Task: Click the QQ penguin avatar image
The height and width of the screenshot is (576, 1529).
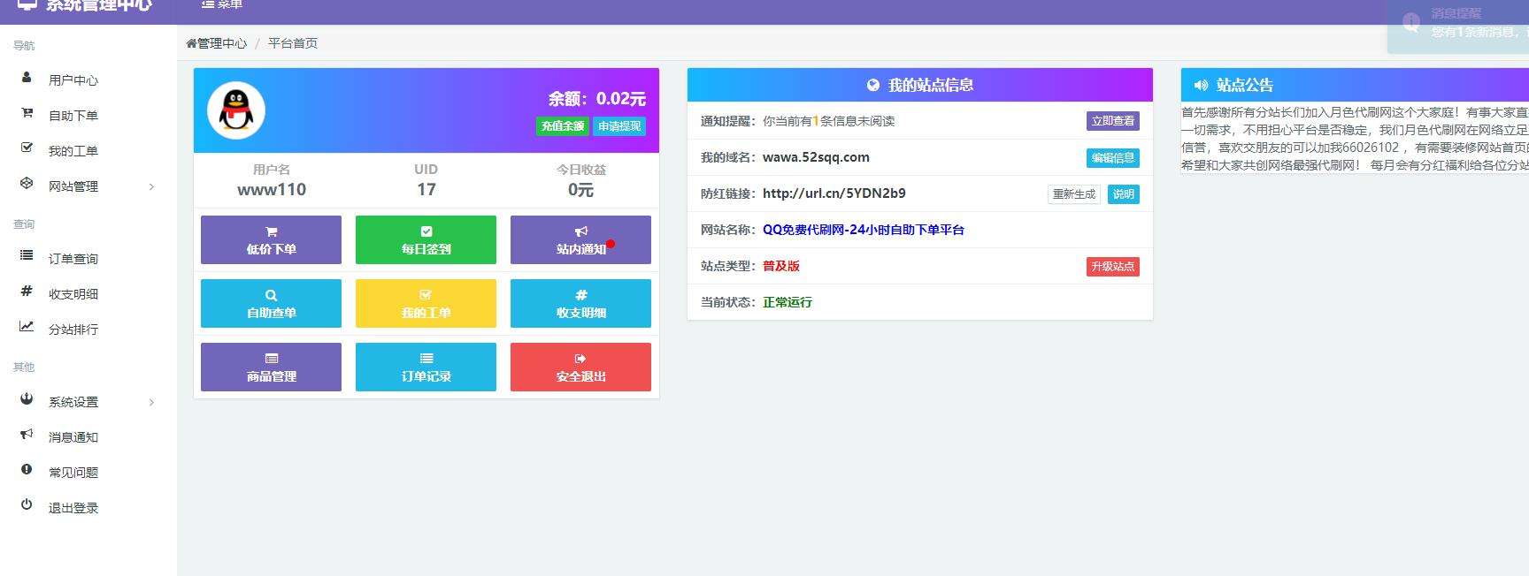Action: pos(236,110)
